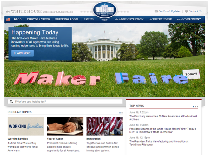Screen dimensions: 209x156
Task: Select first Popular Topics pagination dot
Action: coord(120,113)
